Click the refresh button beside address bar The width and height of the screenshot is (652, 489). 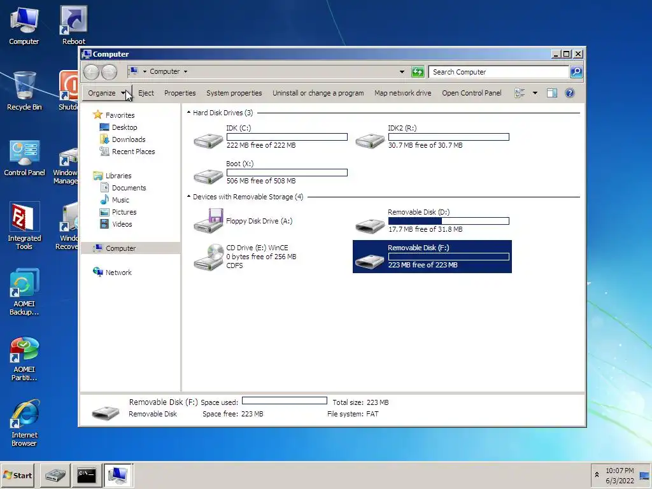[418, 71]
